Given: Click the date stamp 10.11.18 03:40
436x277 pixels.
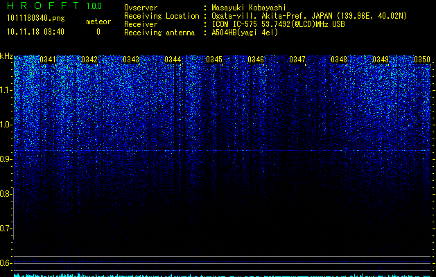Looking at the screenshot, I should click(35, 32).
